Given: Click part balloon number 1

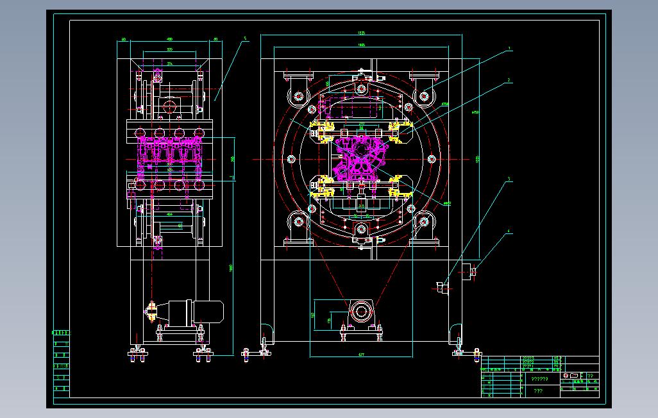Looking at the screenshot, I should (x=509, y=49).
